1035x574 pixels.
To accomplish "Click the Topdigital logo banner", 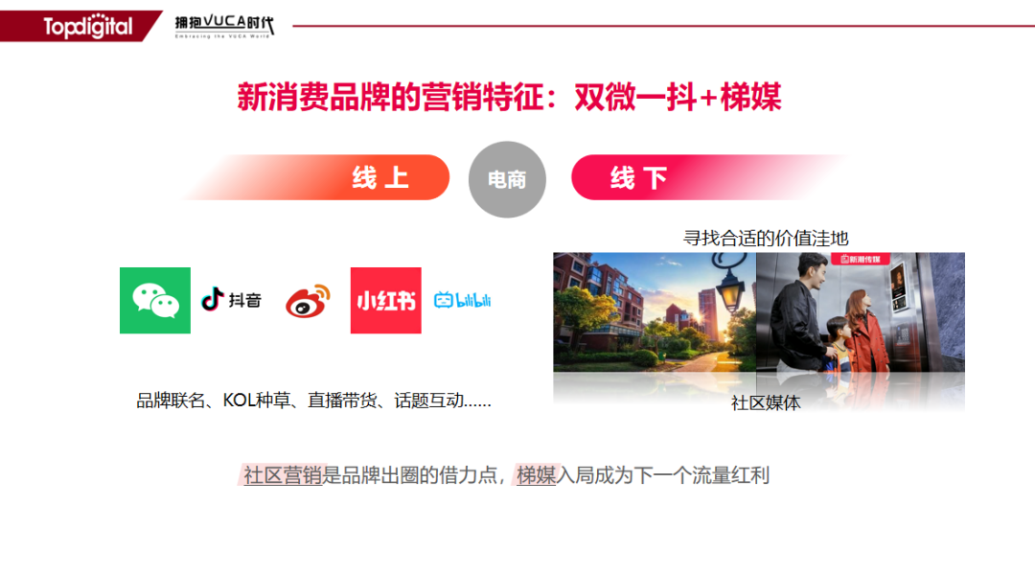I will click(80, 27).
